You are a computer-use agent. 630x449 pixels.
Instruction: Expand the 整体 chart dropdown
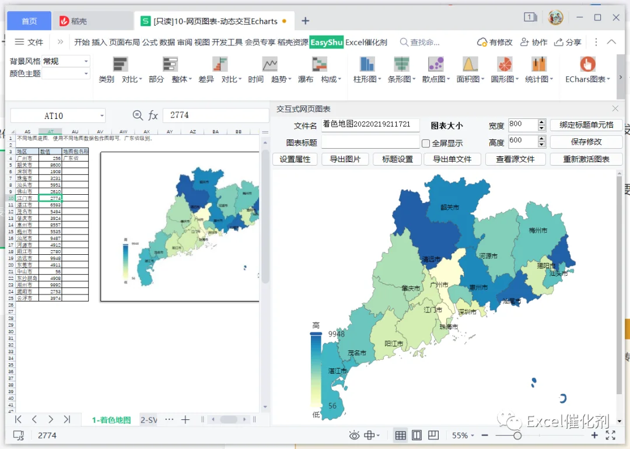[190, 79]
